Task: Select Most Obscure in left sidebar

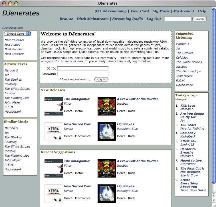Action: (x=14, y=54)
